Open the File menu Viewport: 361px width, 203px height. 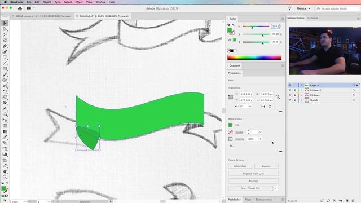tap(29, 2)
